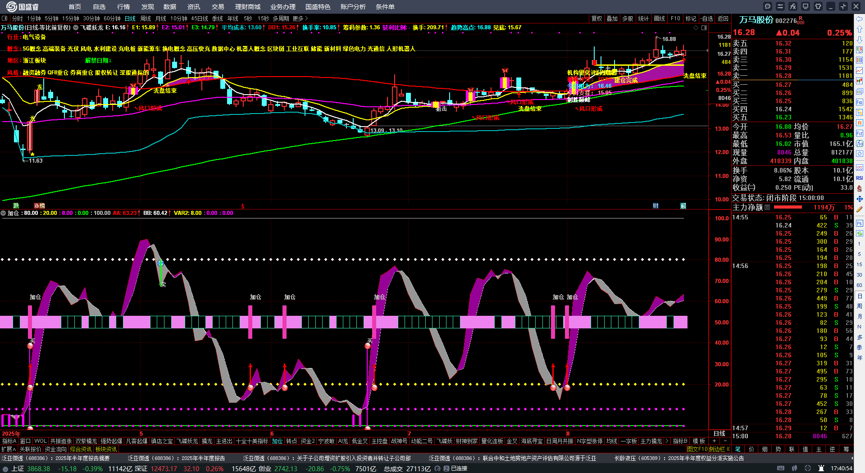Toggle the circle beside 加仓 indicator name
This screenshot has height=473, width=865.
tap(3, 213)
